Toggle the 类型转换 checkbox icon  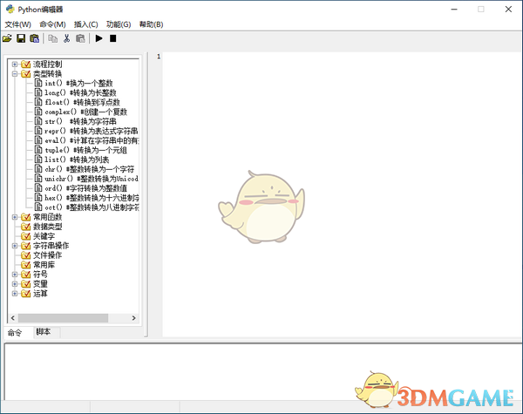point(25,74)
